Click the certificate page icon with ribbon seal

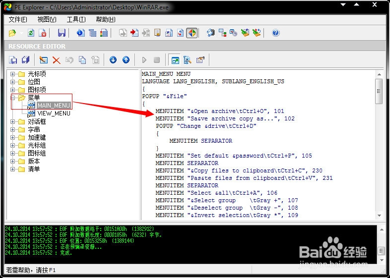tap(157, 33)
